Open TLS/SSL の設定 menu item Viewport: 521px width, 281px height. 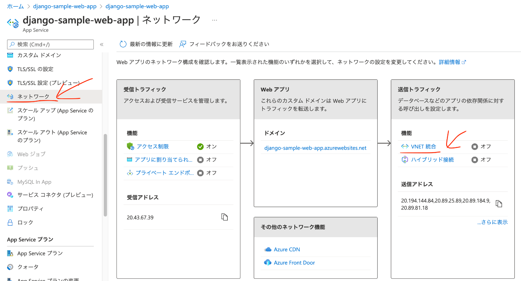35,69
